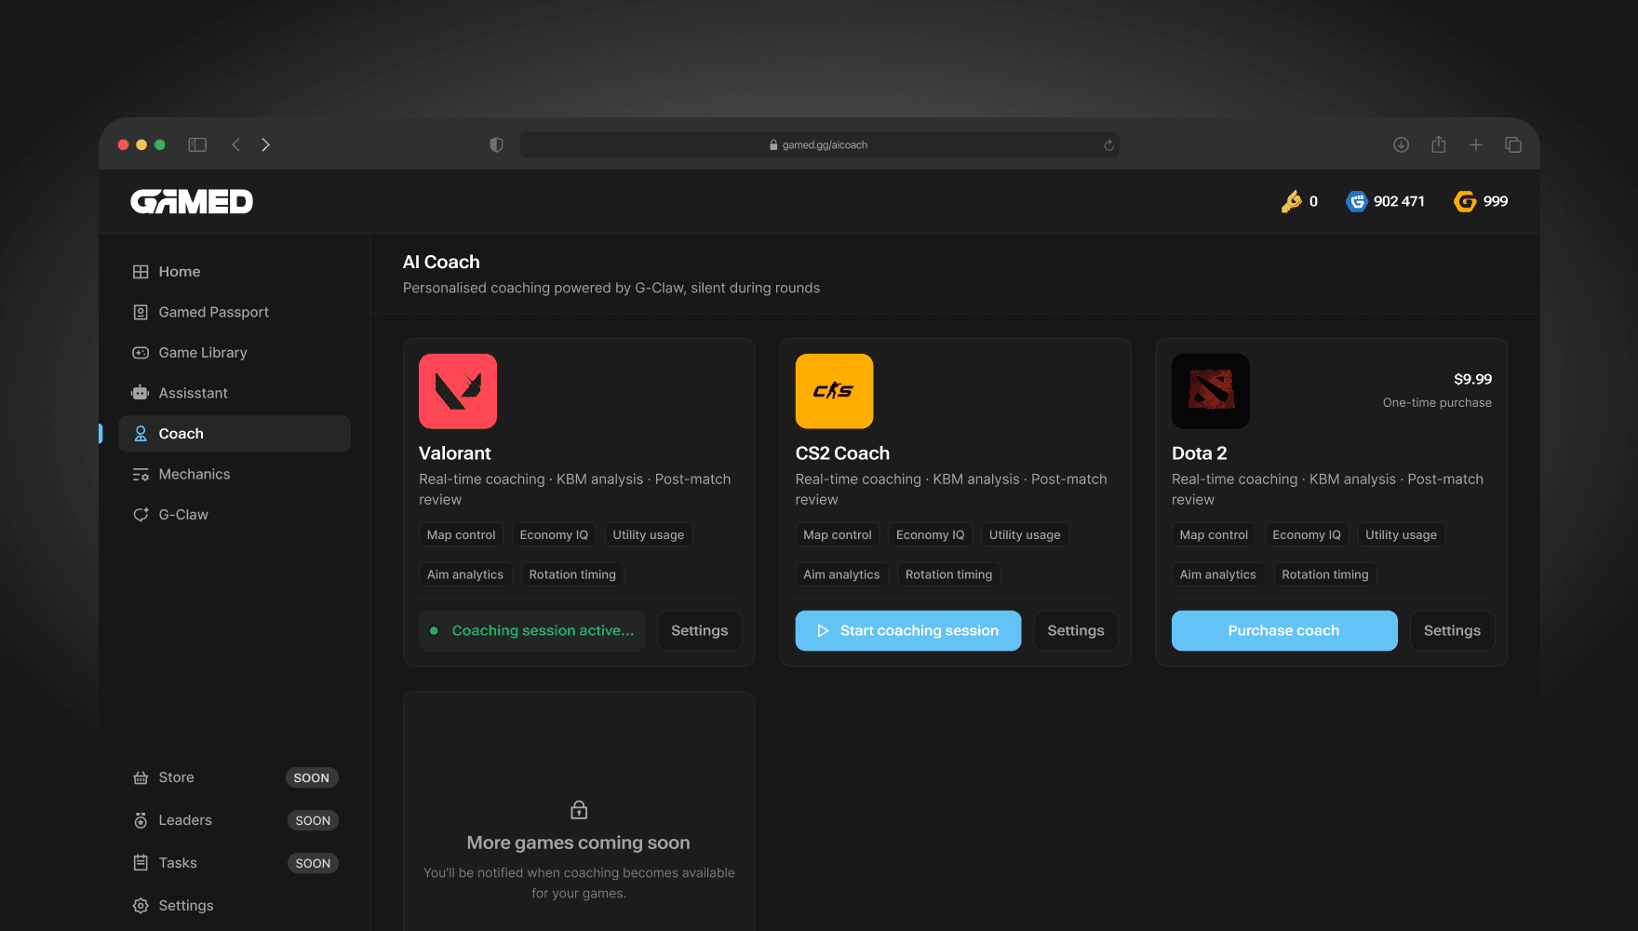Start coaching session for CS2
The image size is (1638, 931).
click(x=908, y=631)
